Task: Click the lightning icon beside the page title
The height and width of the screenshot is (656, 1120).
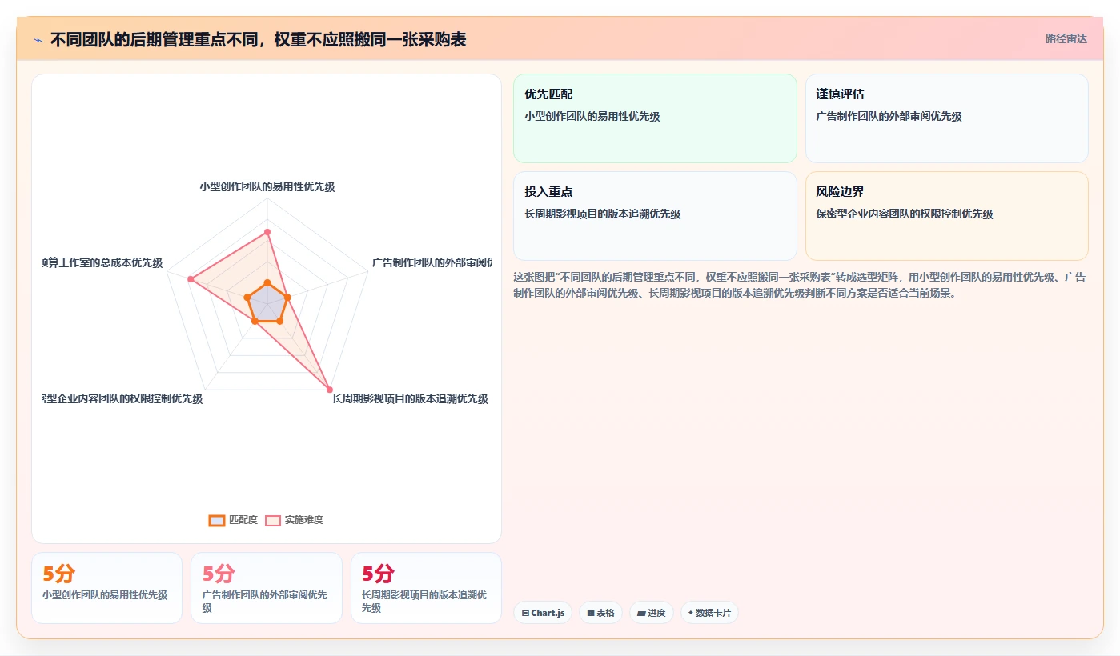Action: tap(38, 39)
